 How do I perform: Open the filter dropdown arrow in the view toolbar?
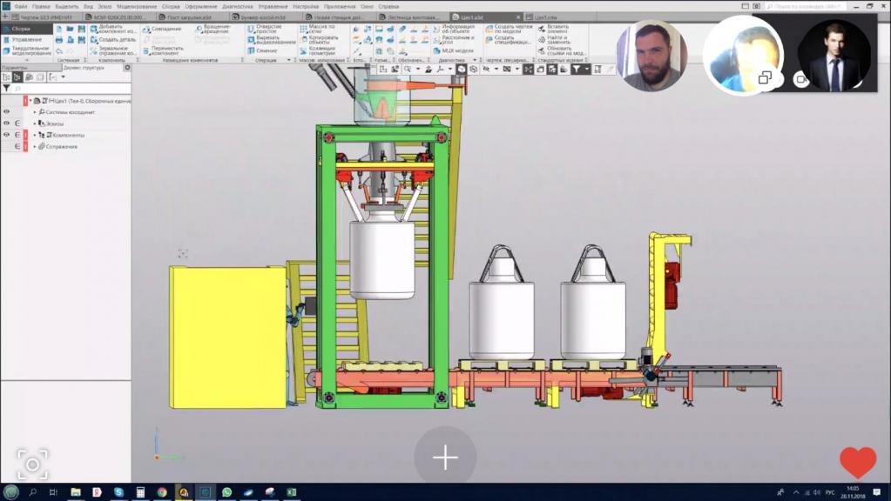tap(587, 70)
